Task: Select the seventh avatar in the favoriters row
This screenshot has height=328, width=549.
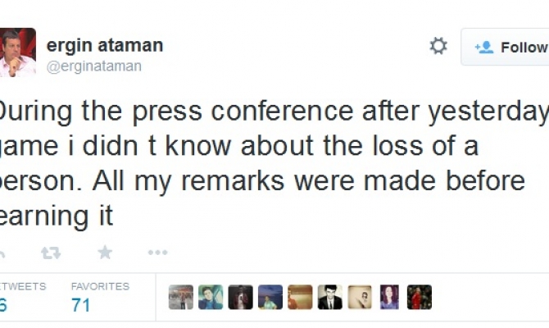Action: coord(360,297)
